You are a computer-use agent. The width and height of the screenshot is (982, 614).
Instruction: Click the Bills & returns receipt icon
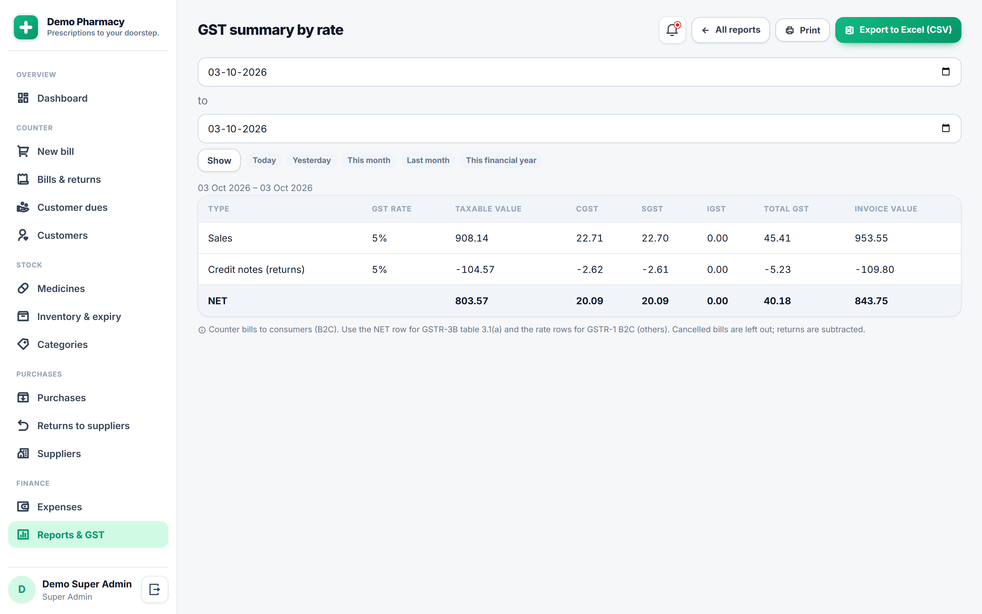tap(23, 179)
